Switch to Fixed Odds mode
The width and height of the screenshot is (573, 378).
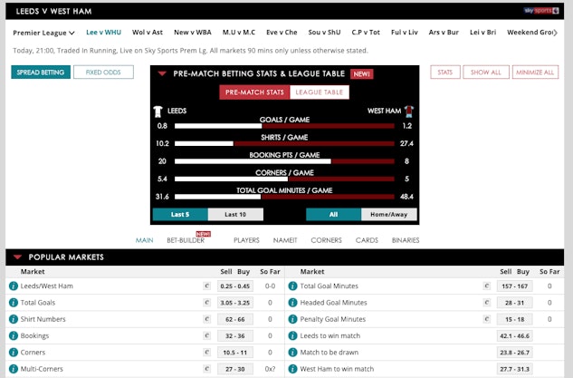point(103,72)
